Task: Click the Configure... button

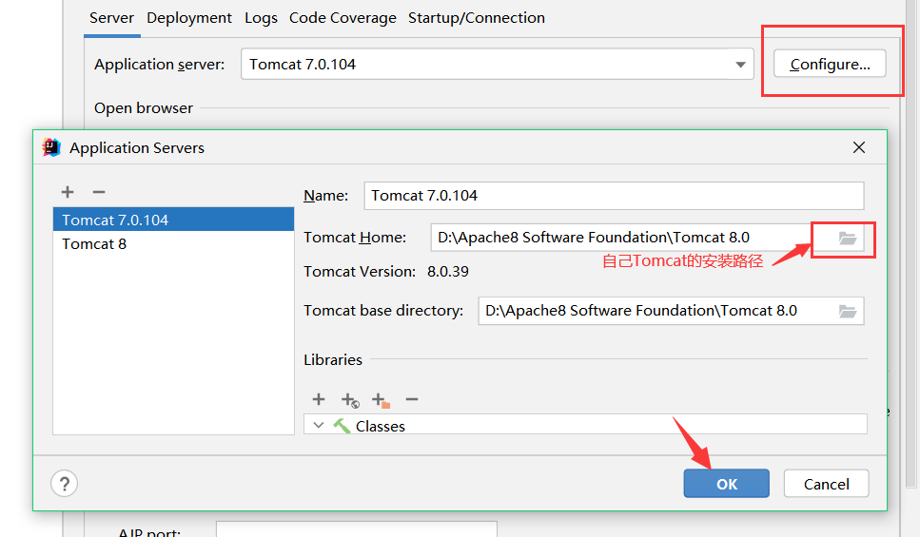Action: click(x=830, y=64)
